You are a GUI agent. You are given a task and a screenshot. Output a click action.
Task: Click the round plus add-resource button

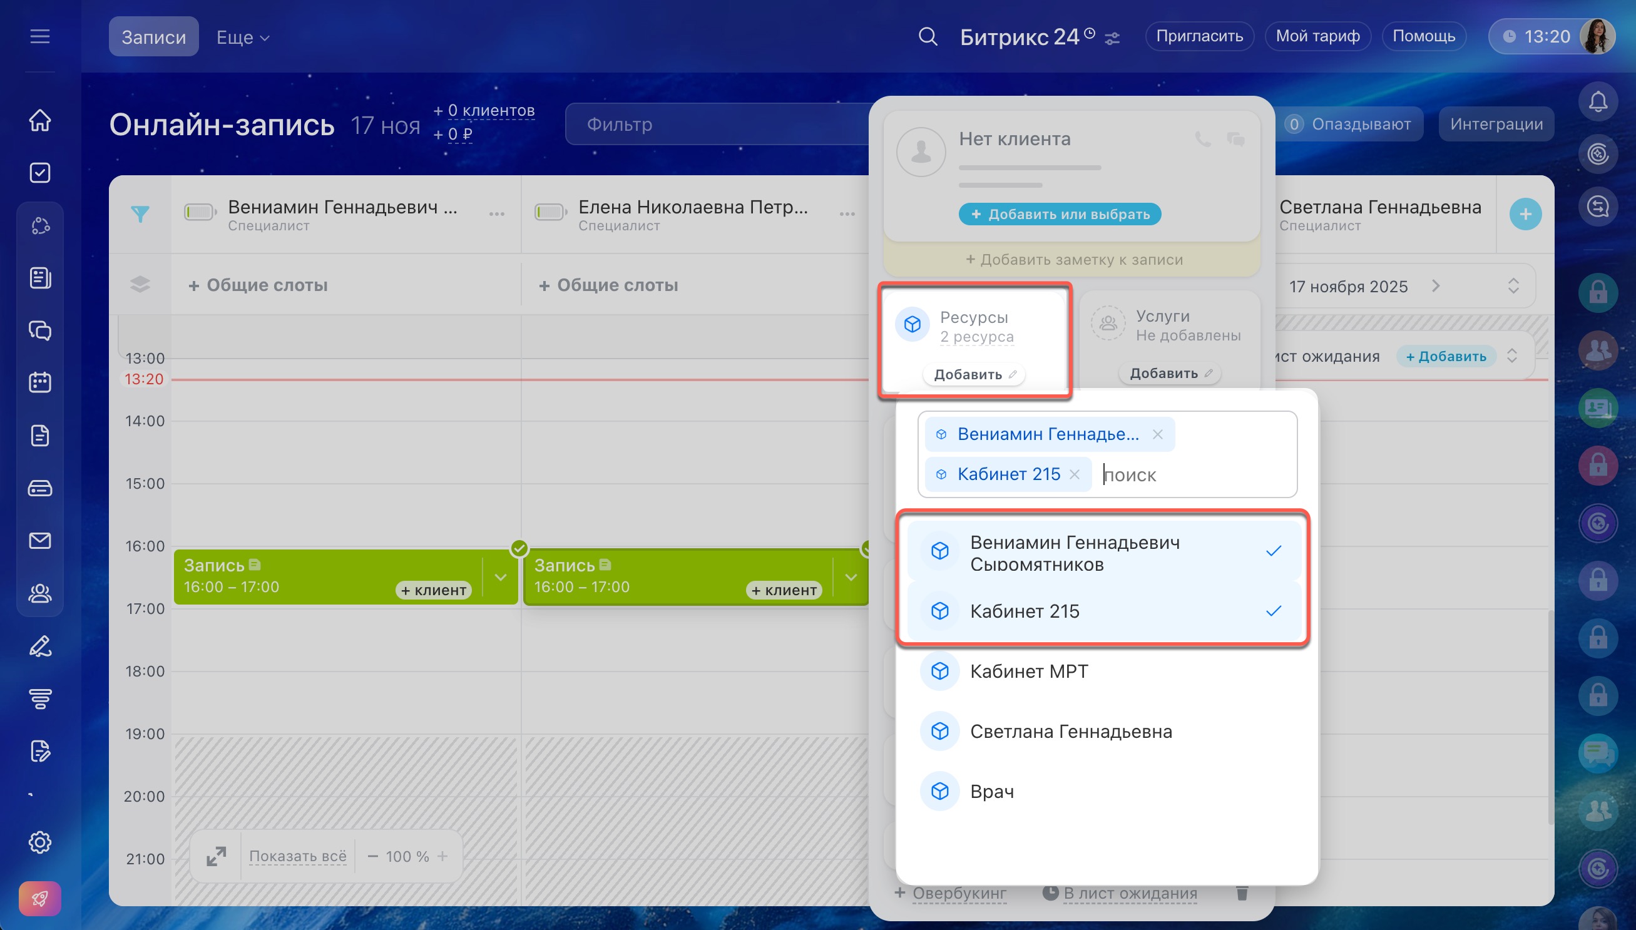coord(1525,214)
